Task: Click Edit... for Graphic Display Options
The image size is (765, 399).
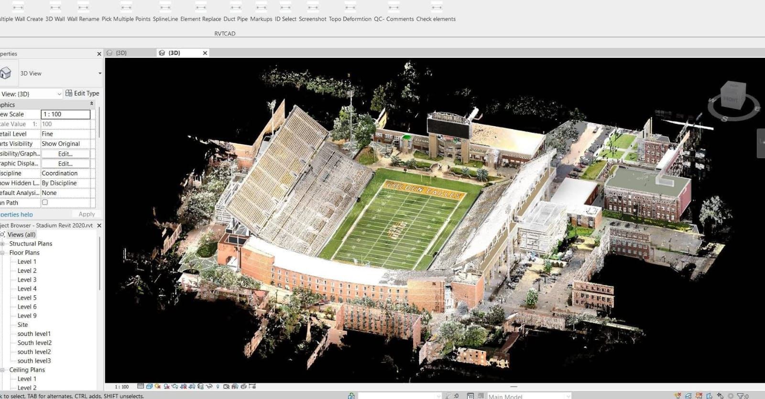Action: click(x=66, y=163)
